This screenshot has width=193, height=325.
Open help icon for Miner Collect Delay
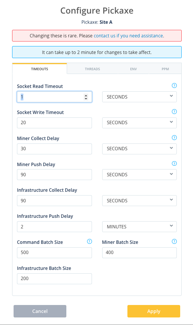[175, 138]
